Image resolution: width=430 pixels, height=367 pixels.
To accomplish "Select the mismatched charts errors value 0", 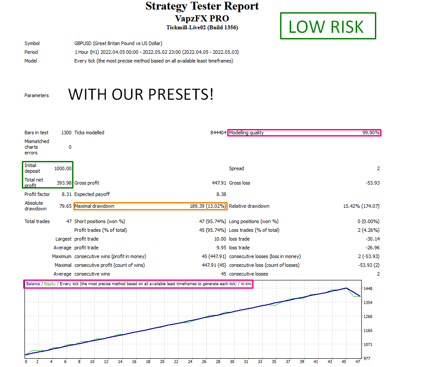I will point(70,147).
